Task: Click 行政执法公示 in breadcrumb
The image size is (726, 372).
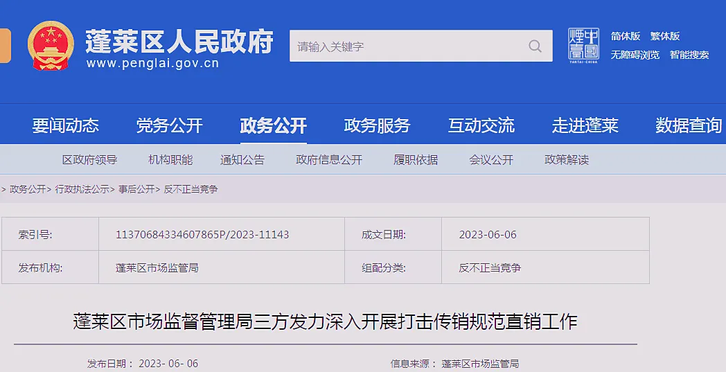Action: 82,189
